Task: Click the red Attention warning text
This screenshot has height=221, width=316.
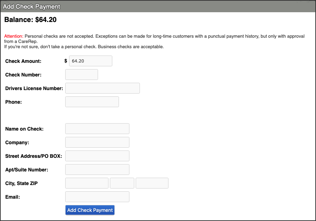Action: point(14,36)
